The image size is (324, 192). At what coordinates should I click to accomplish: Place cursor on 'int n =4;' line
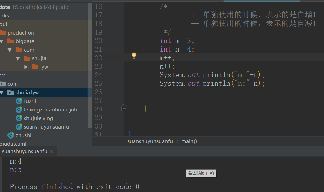(177, 50)
